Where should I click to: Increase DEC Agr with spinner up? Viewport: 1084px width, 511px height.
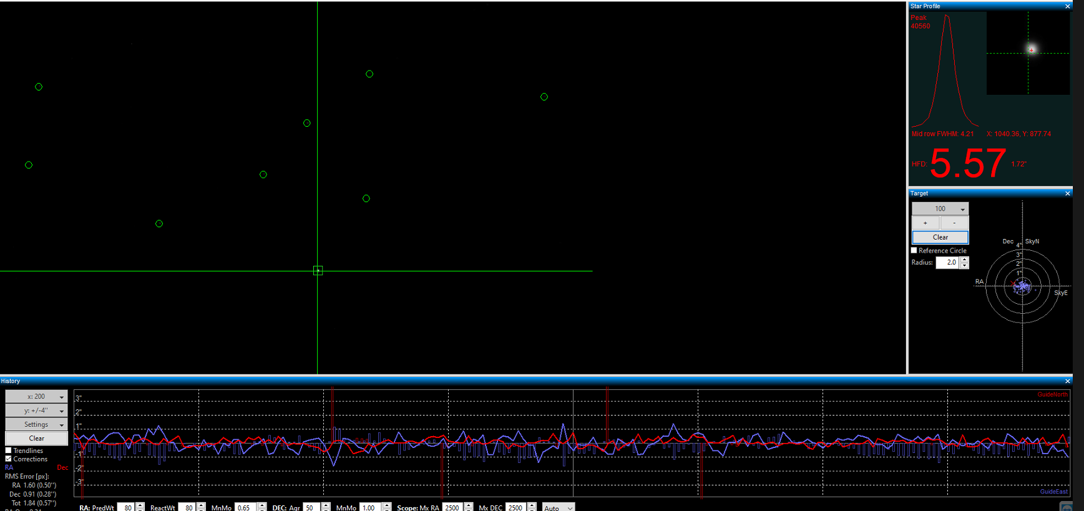pyautogui.click(x=325, y=505)
